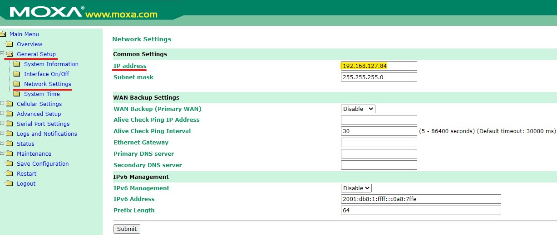Screen dimensions: 557x235
Task: Expand the Cellular Settings tree node
Action: pos(2,104)
